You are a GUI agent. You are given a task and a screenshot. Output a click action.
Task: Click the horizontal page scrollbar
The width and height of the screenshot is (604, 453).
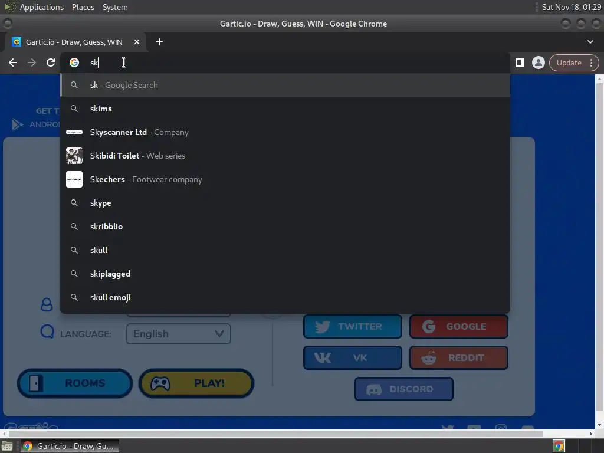pyautogui.click(x=275, y=434)
